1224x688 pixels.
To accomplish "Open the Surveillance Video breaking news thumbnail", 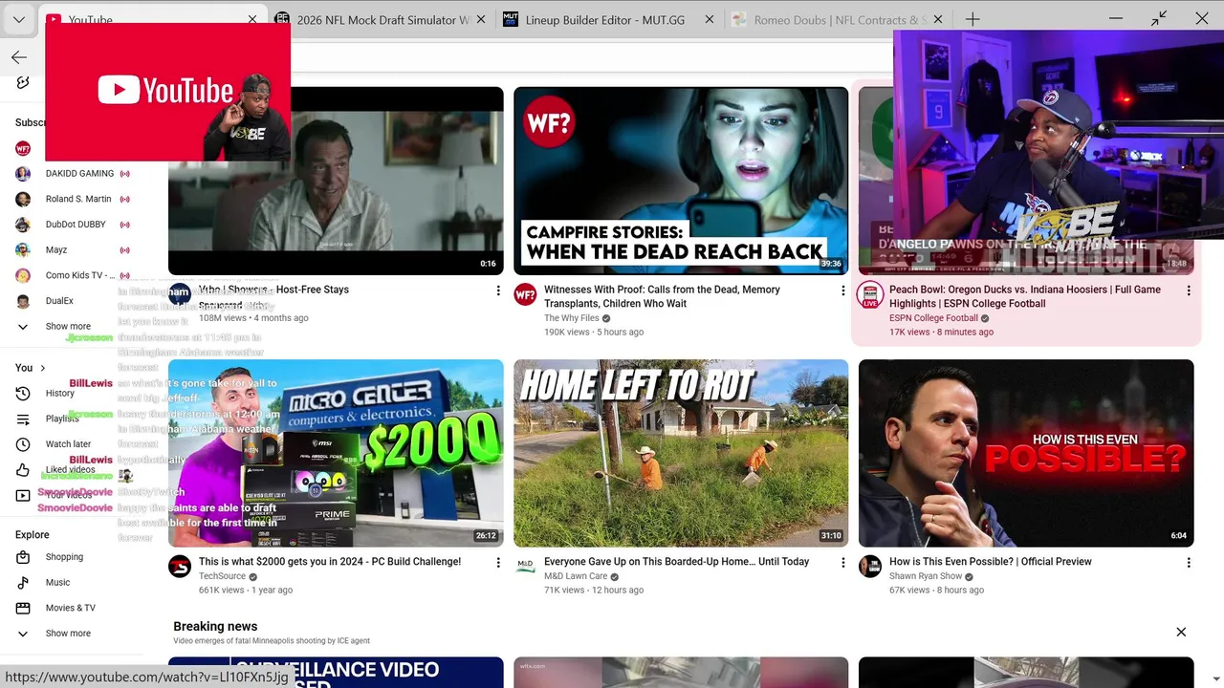I will (x=336, y=672).
